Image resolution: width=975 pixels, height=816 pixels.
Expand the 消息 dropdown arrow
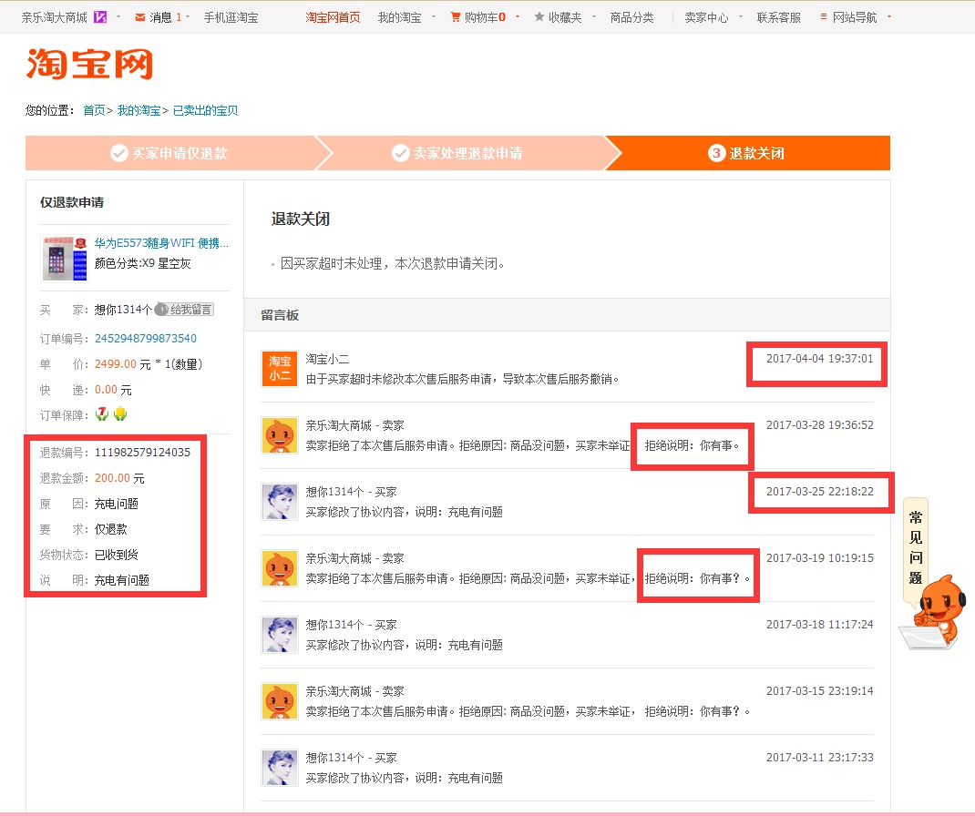point(188,16)
